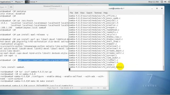Click the vfs_recycle.c line in terminal
Image resolution: width=170 pixels, height=95 pixels.
pyautogui.click(x=93, y=35)
